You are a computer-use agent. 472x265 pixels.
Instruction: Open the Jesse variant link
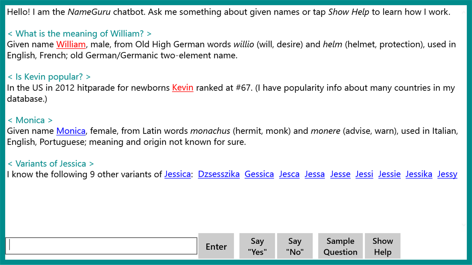tap(340, 174)
